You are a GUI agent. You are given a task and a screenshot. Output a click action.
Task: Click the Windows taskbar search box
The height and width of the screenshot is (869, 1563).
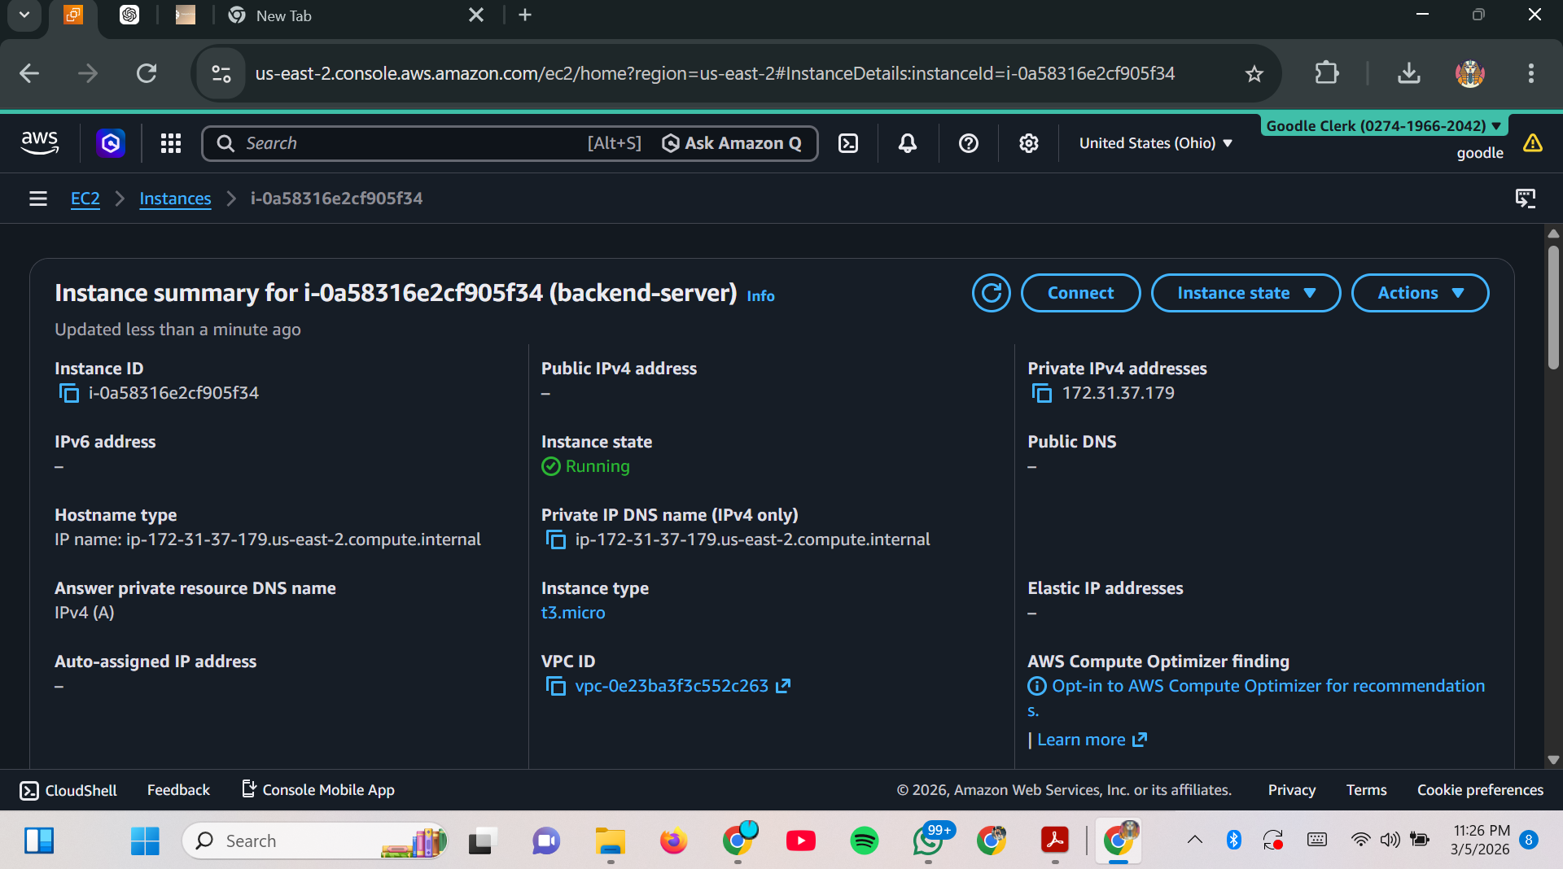[314, 841]
